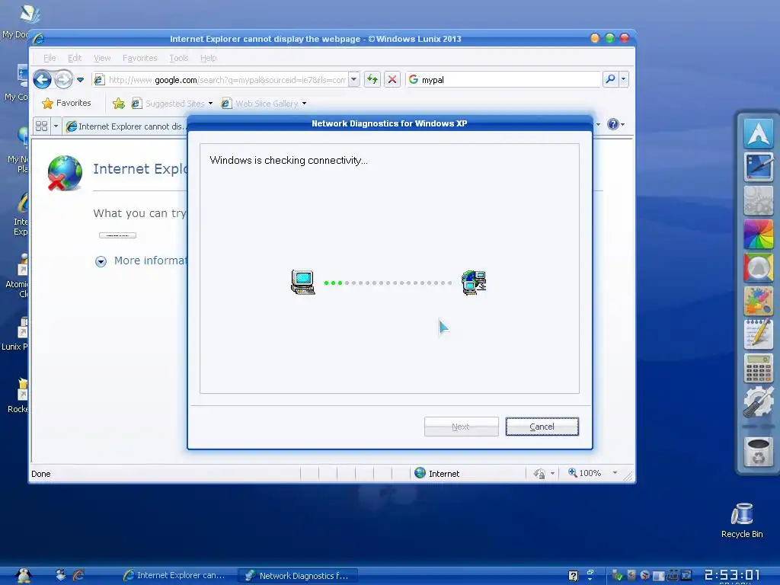Click the search box containing mypal

[504, 79]
